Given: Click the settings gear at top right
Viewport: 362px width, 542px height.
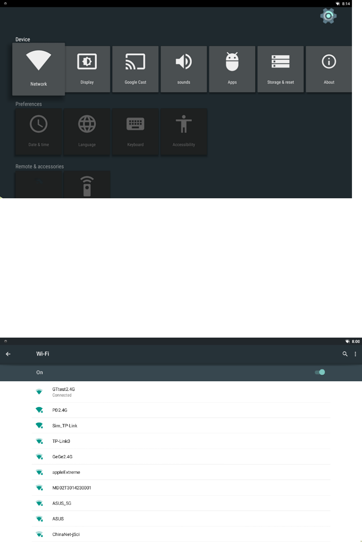Looking at the screenshot, I should [x=328, y=17].
